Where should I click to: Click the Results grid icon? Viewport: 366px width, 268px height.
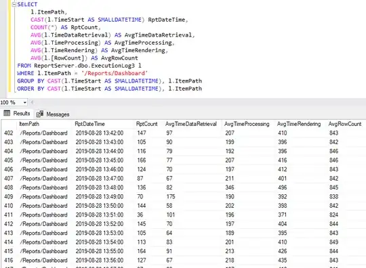7,113
